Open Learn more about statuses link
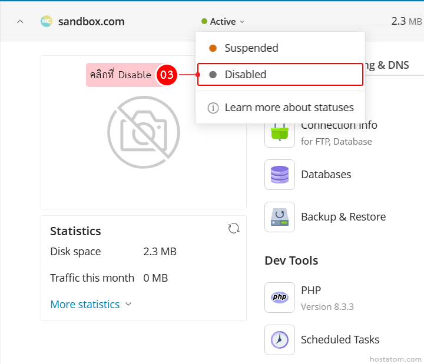424x364 pixels. tap(289, 108)
